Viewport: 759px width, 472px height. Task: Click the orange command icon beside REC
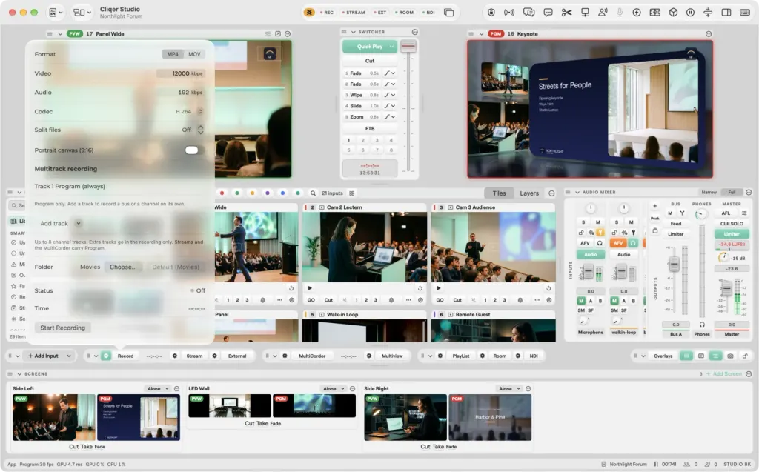pos(309,13)
